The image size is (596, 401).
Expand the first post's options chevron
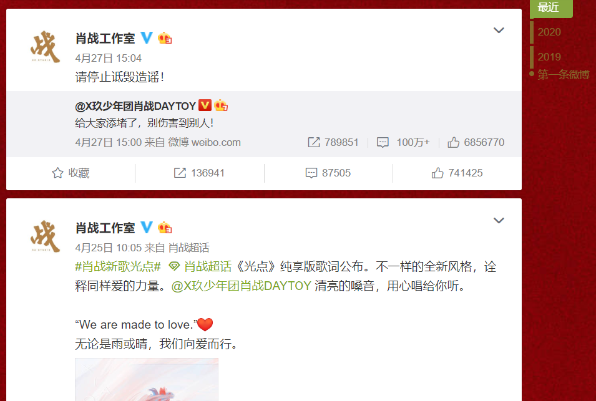pyautogui.click(x=498, y=31)
